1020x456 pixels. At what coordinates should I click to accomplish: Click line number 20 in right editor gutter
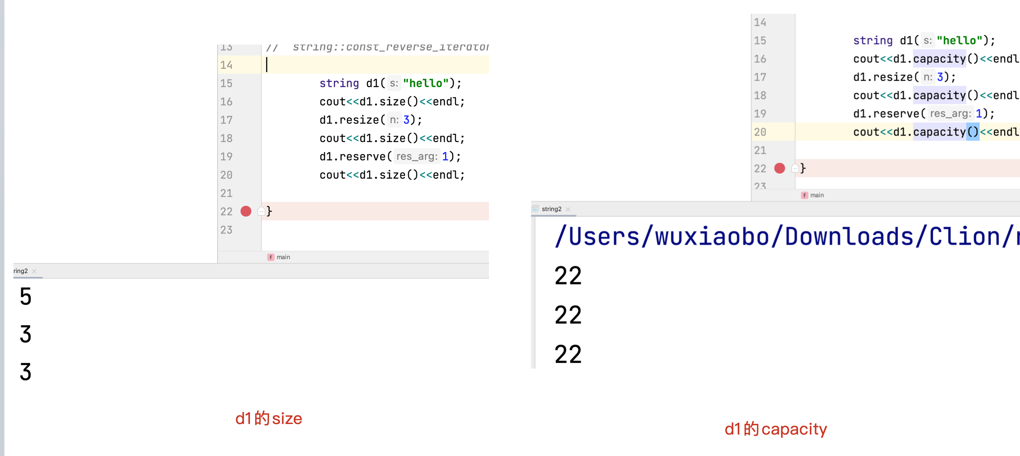click(x=760, y=132)
